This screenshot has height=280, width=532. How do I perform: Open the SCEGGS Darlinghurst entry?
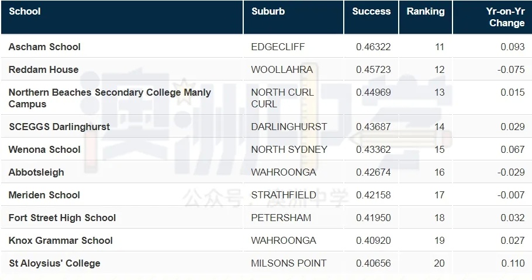tap(59, 127)
